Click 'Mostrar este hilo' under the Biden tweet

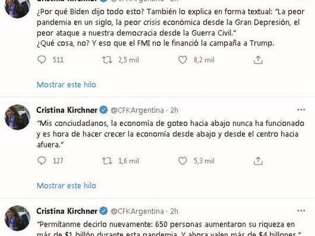pyautogui.click(x=66, y=84)
